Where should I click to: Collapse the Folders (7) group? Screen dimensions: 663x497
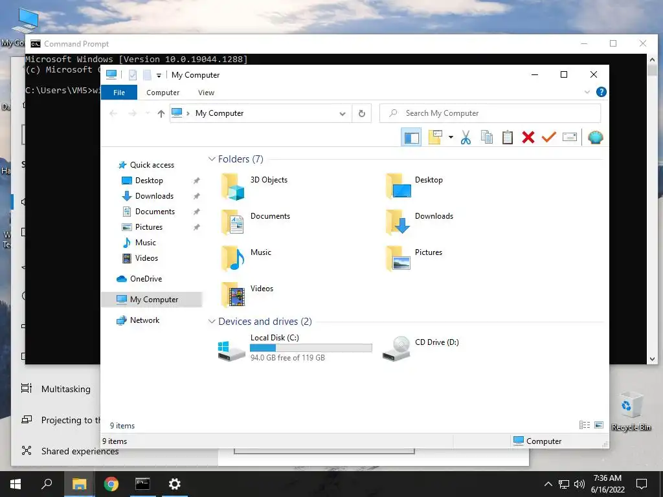(x=212, y=159)
